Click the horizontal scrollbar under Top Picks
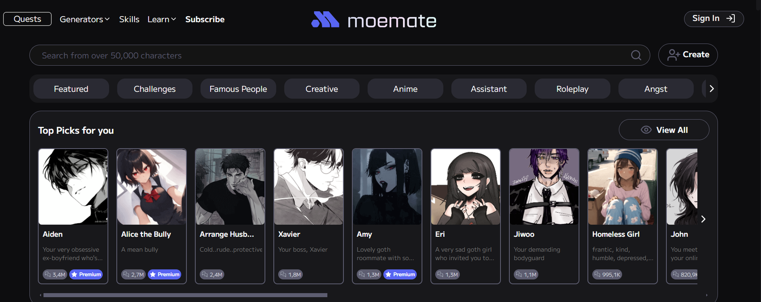Image resolution: width=761 pixels, height=302 pixels. coord(185,295)
